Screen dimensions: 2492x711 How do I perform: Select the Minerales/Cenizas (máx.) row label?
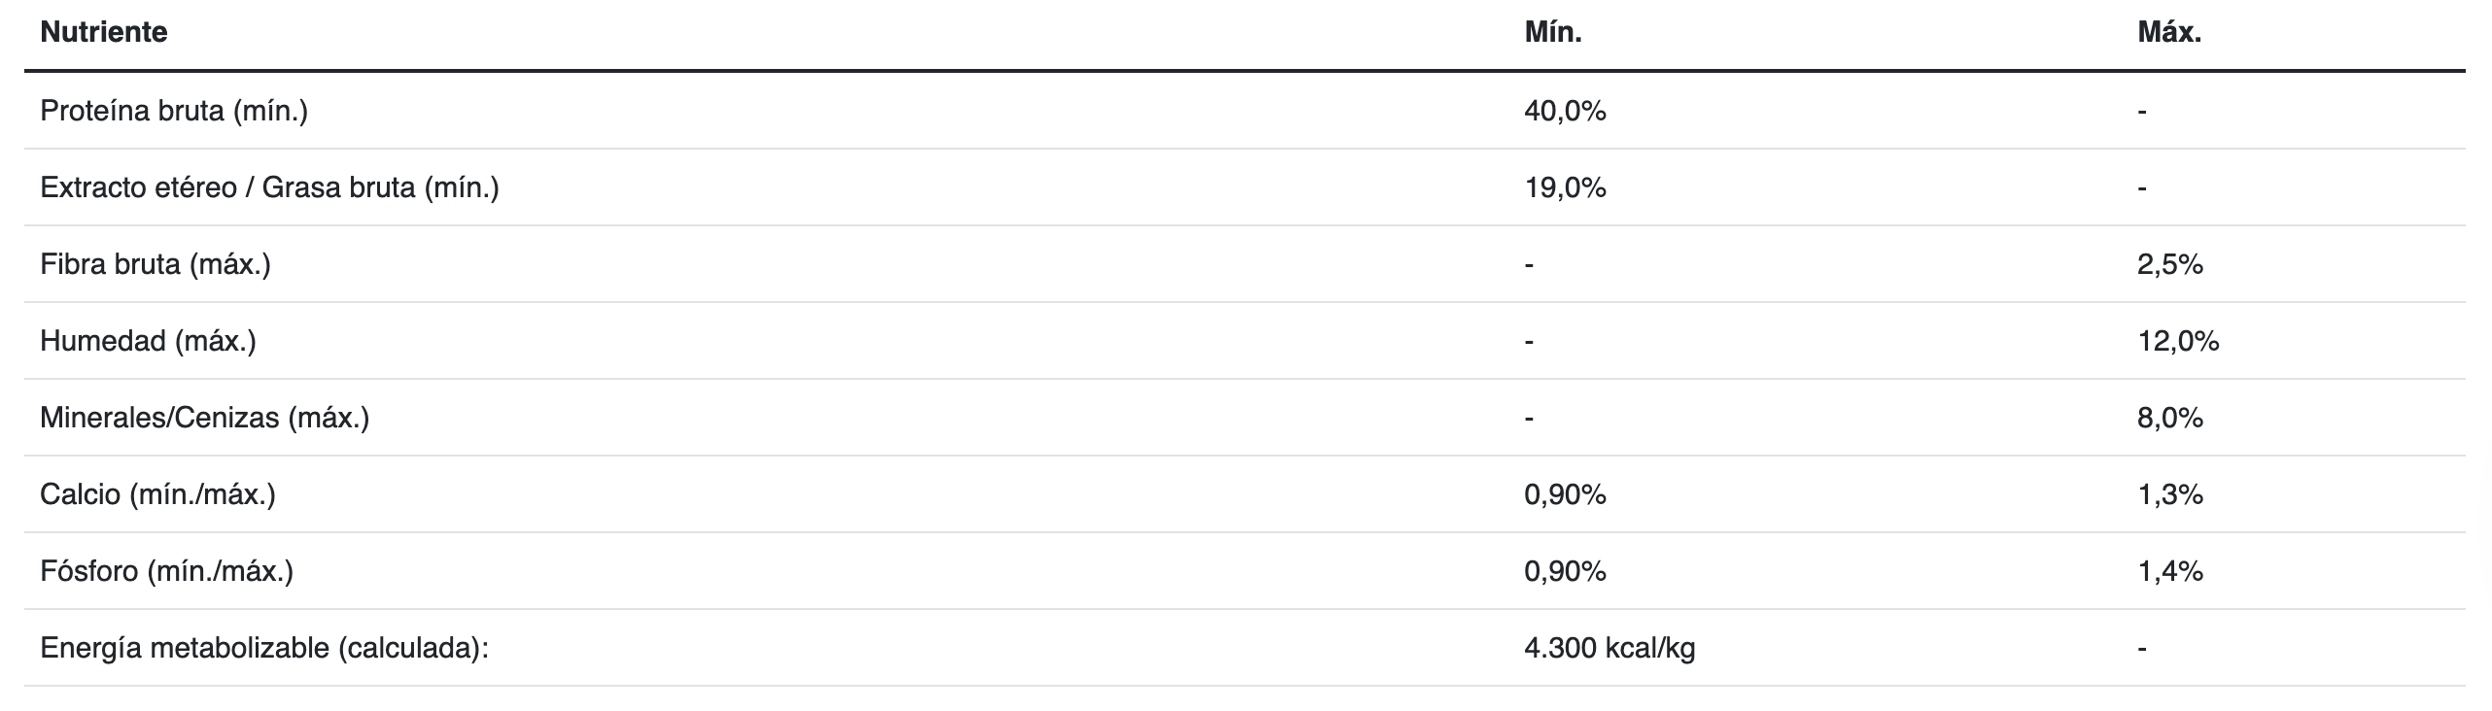click(204, 418)
